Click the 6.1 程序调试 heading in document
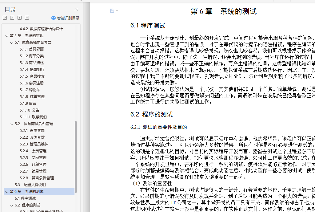This screenshot has width=315, height=212. click(x=147, y=26)
